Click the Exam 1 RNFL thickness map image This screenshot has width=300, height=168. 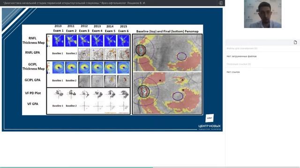click(58, 41)
